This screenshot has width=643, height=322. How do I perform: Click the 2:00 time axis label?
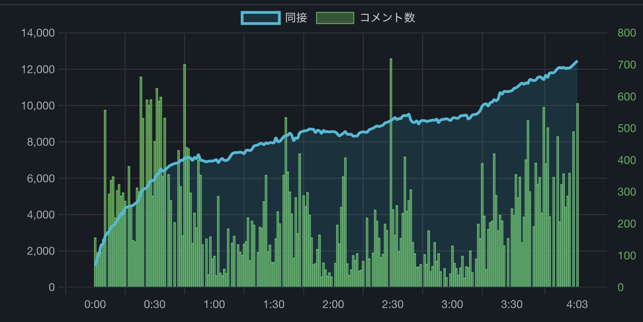[333, 304]
